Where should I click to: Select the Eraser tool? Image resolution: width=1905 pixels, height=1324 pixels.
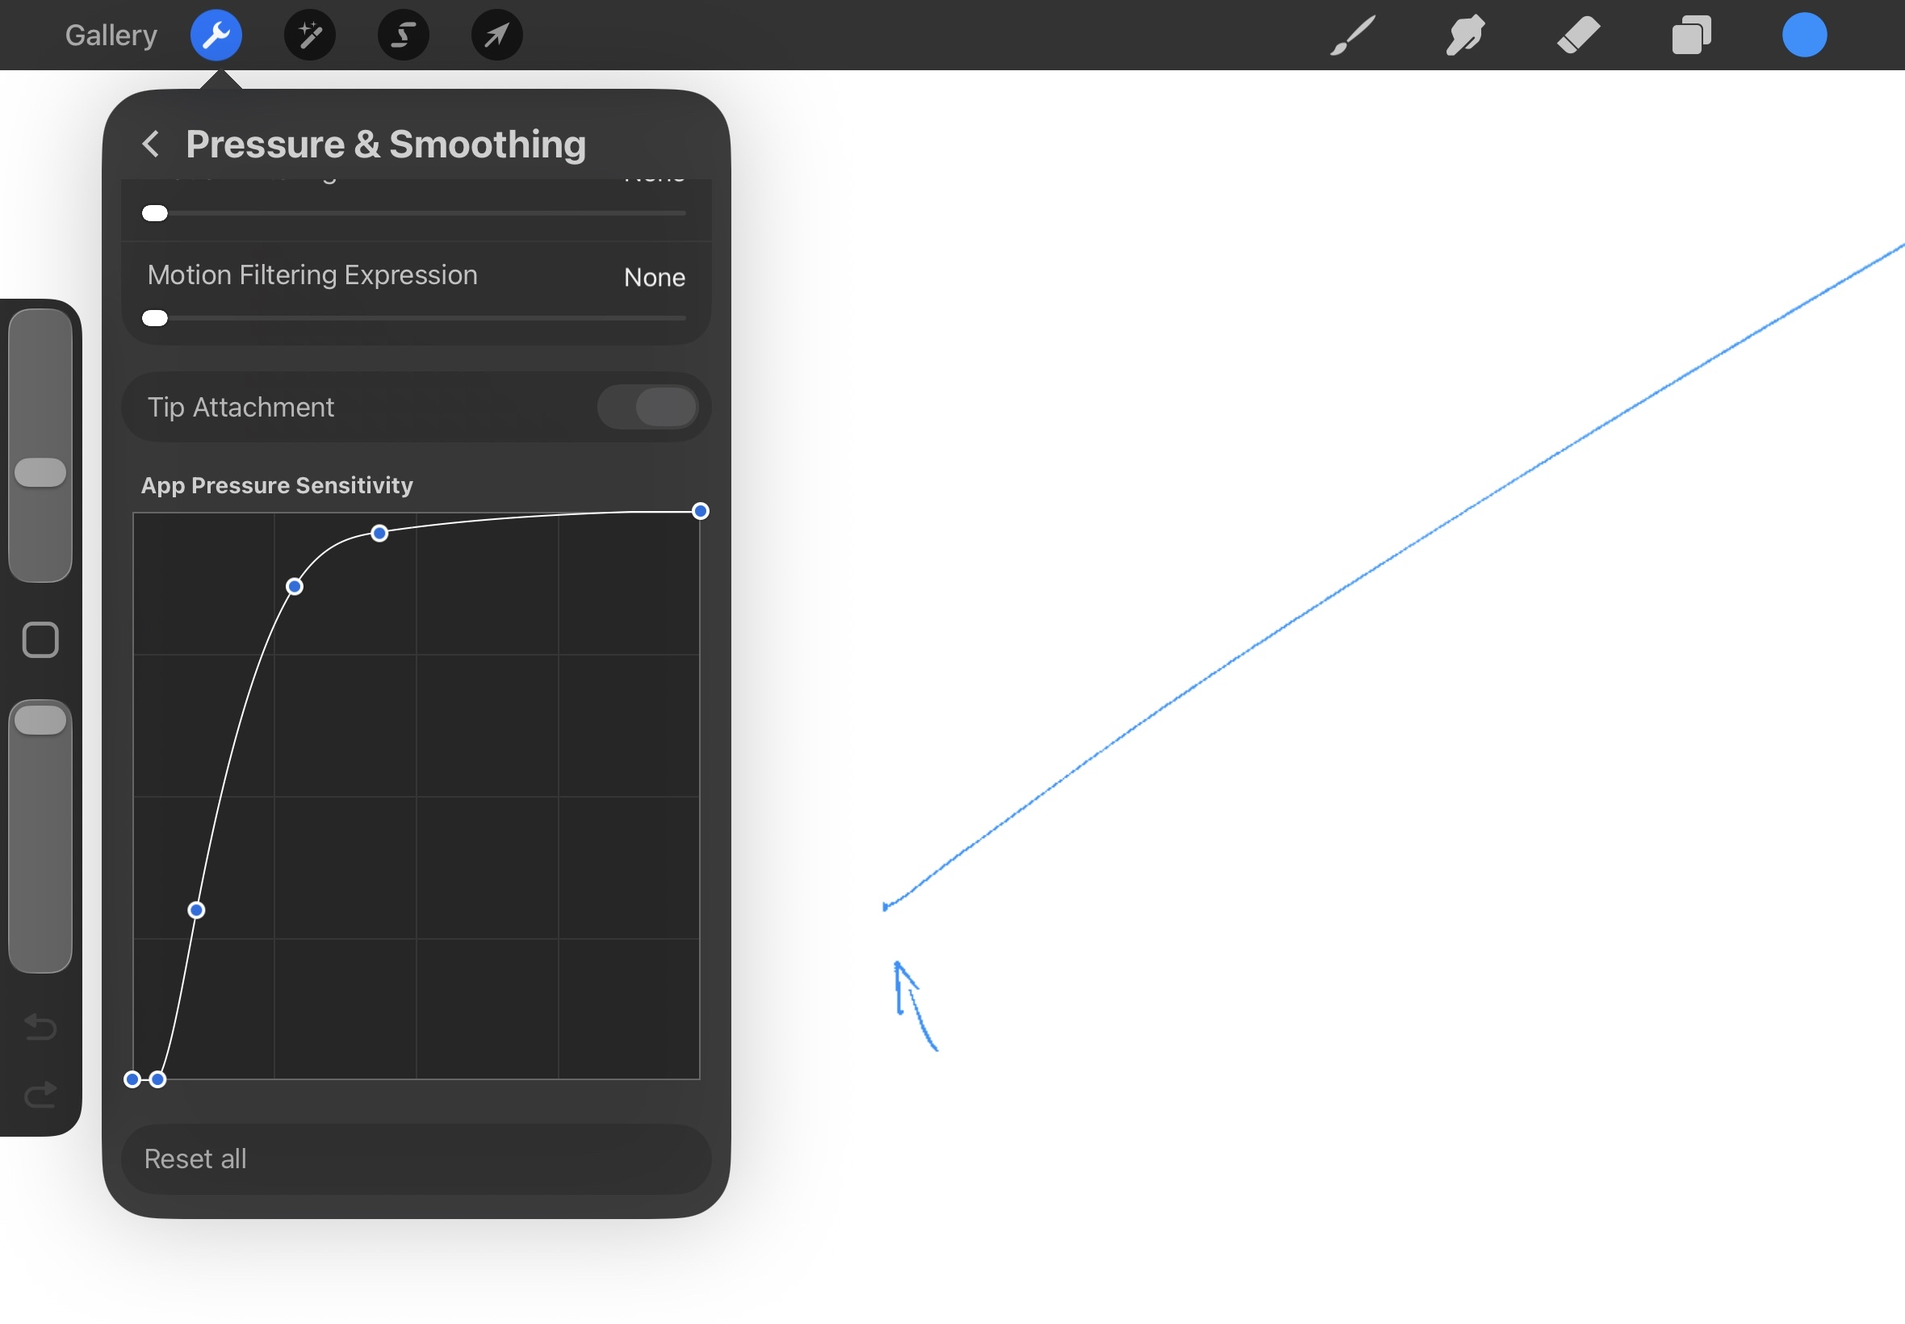point(1578,35)
